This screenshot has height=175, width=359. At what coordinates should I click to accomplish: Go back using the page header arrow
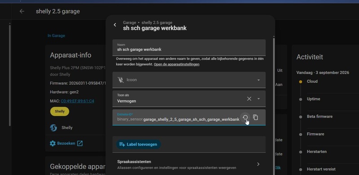coord(22,11)
